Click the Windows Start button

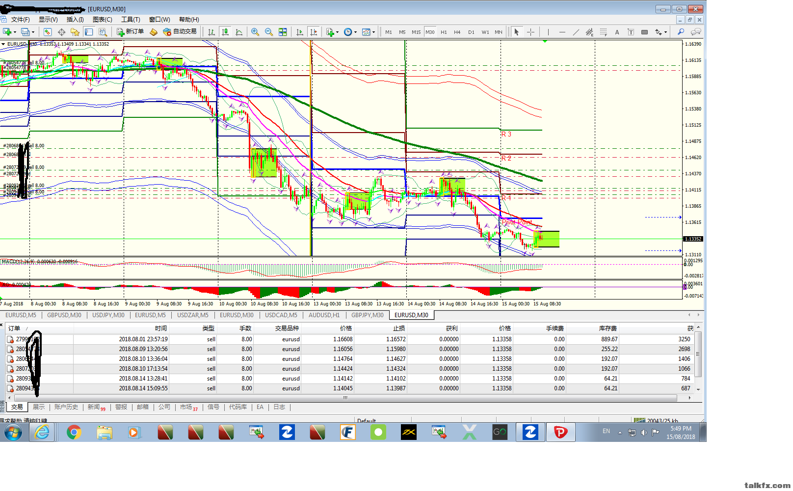[x=13, y=433]
